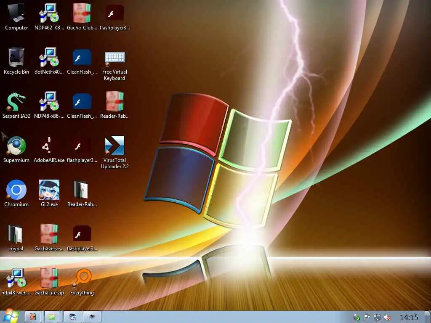The image size is (431, 323).
Task: Open the Computer desktop icon
Action: click(16, 16)
